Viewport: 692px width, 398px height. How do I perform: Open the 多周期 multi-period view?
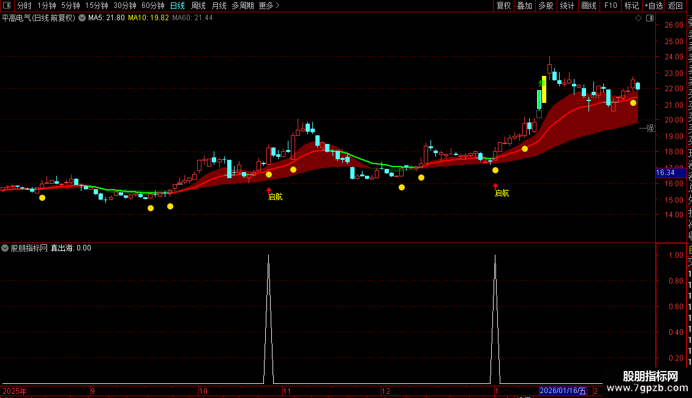tap(243, 6)
